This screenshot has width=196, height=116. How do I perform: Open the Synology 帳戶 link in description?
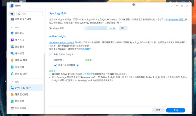click(176, 19)
